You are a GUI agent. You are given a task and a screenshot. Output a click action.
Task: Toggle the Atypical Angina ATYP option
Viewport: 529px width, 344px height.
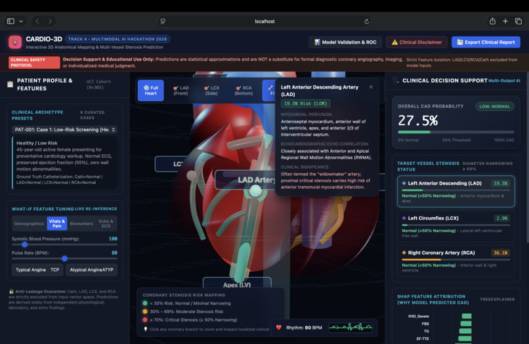(x=91, y=270)
